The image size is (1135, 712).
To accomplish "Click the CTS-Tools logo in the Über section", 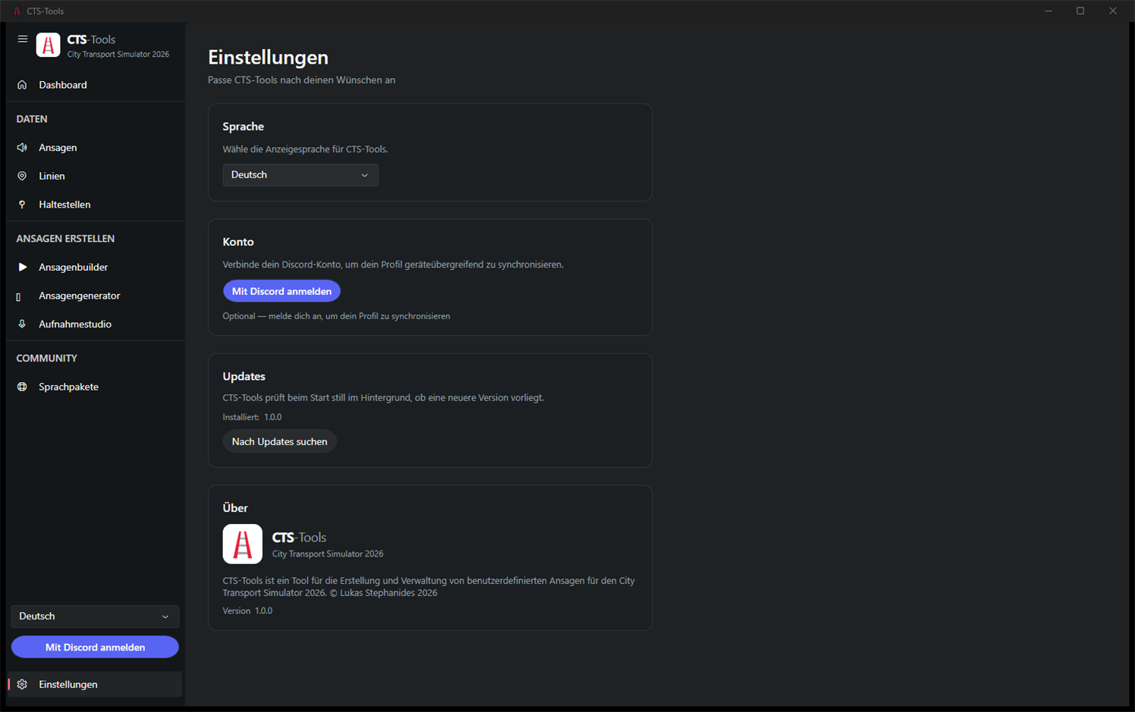I will point(243,544).
